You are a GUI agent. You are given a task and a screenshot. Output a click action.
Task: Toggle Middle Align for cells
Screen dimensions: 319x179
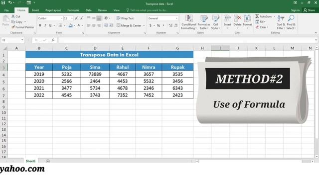click(x=94, y=18)
